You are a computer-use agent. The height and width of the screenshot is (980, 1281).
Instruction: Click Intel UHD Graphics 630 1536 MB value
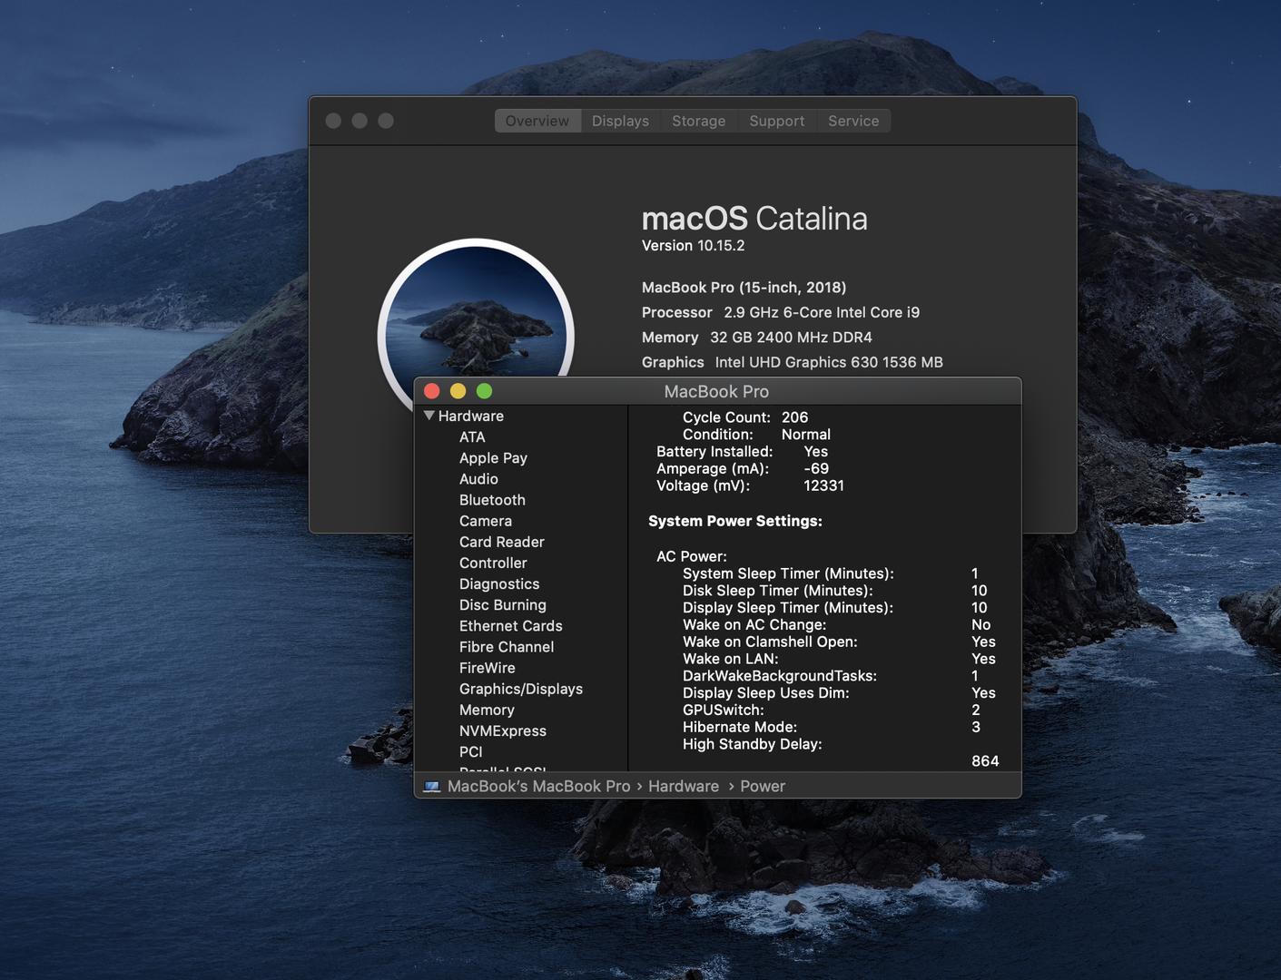[x=829, y=362]
